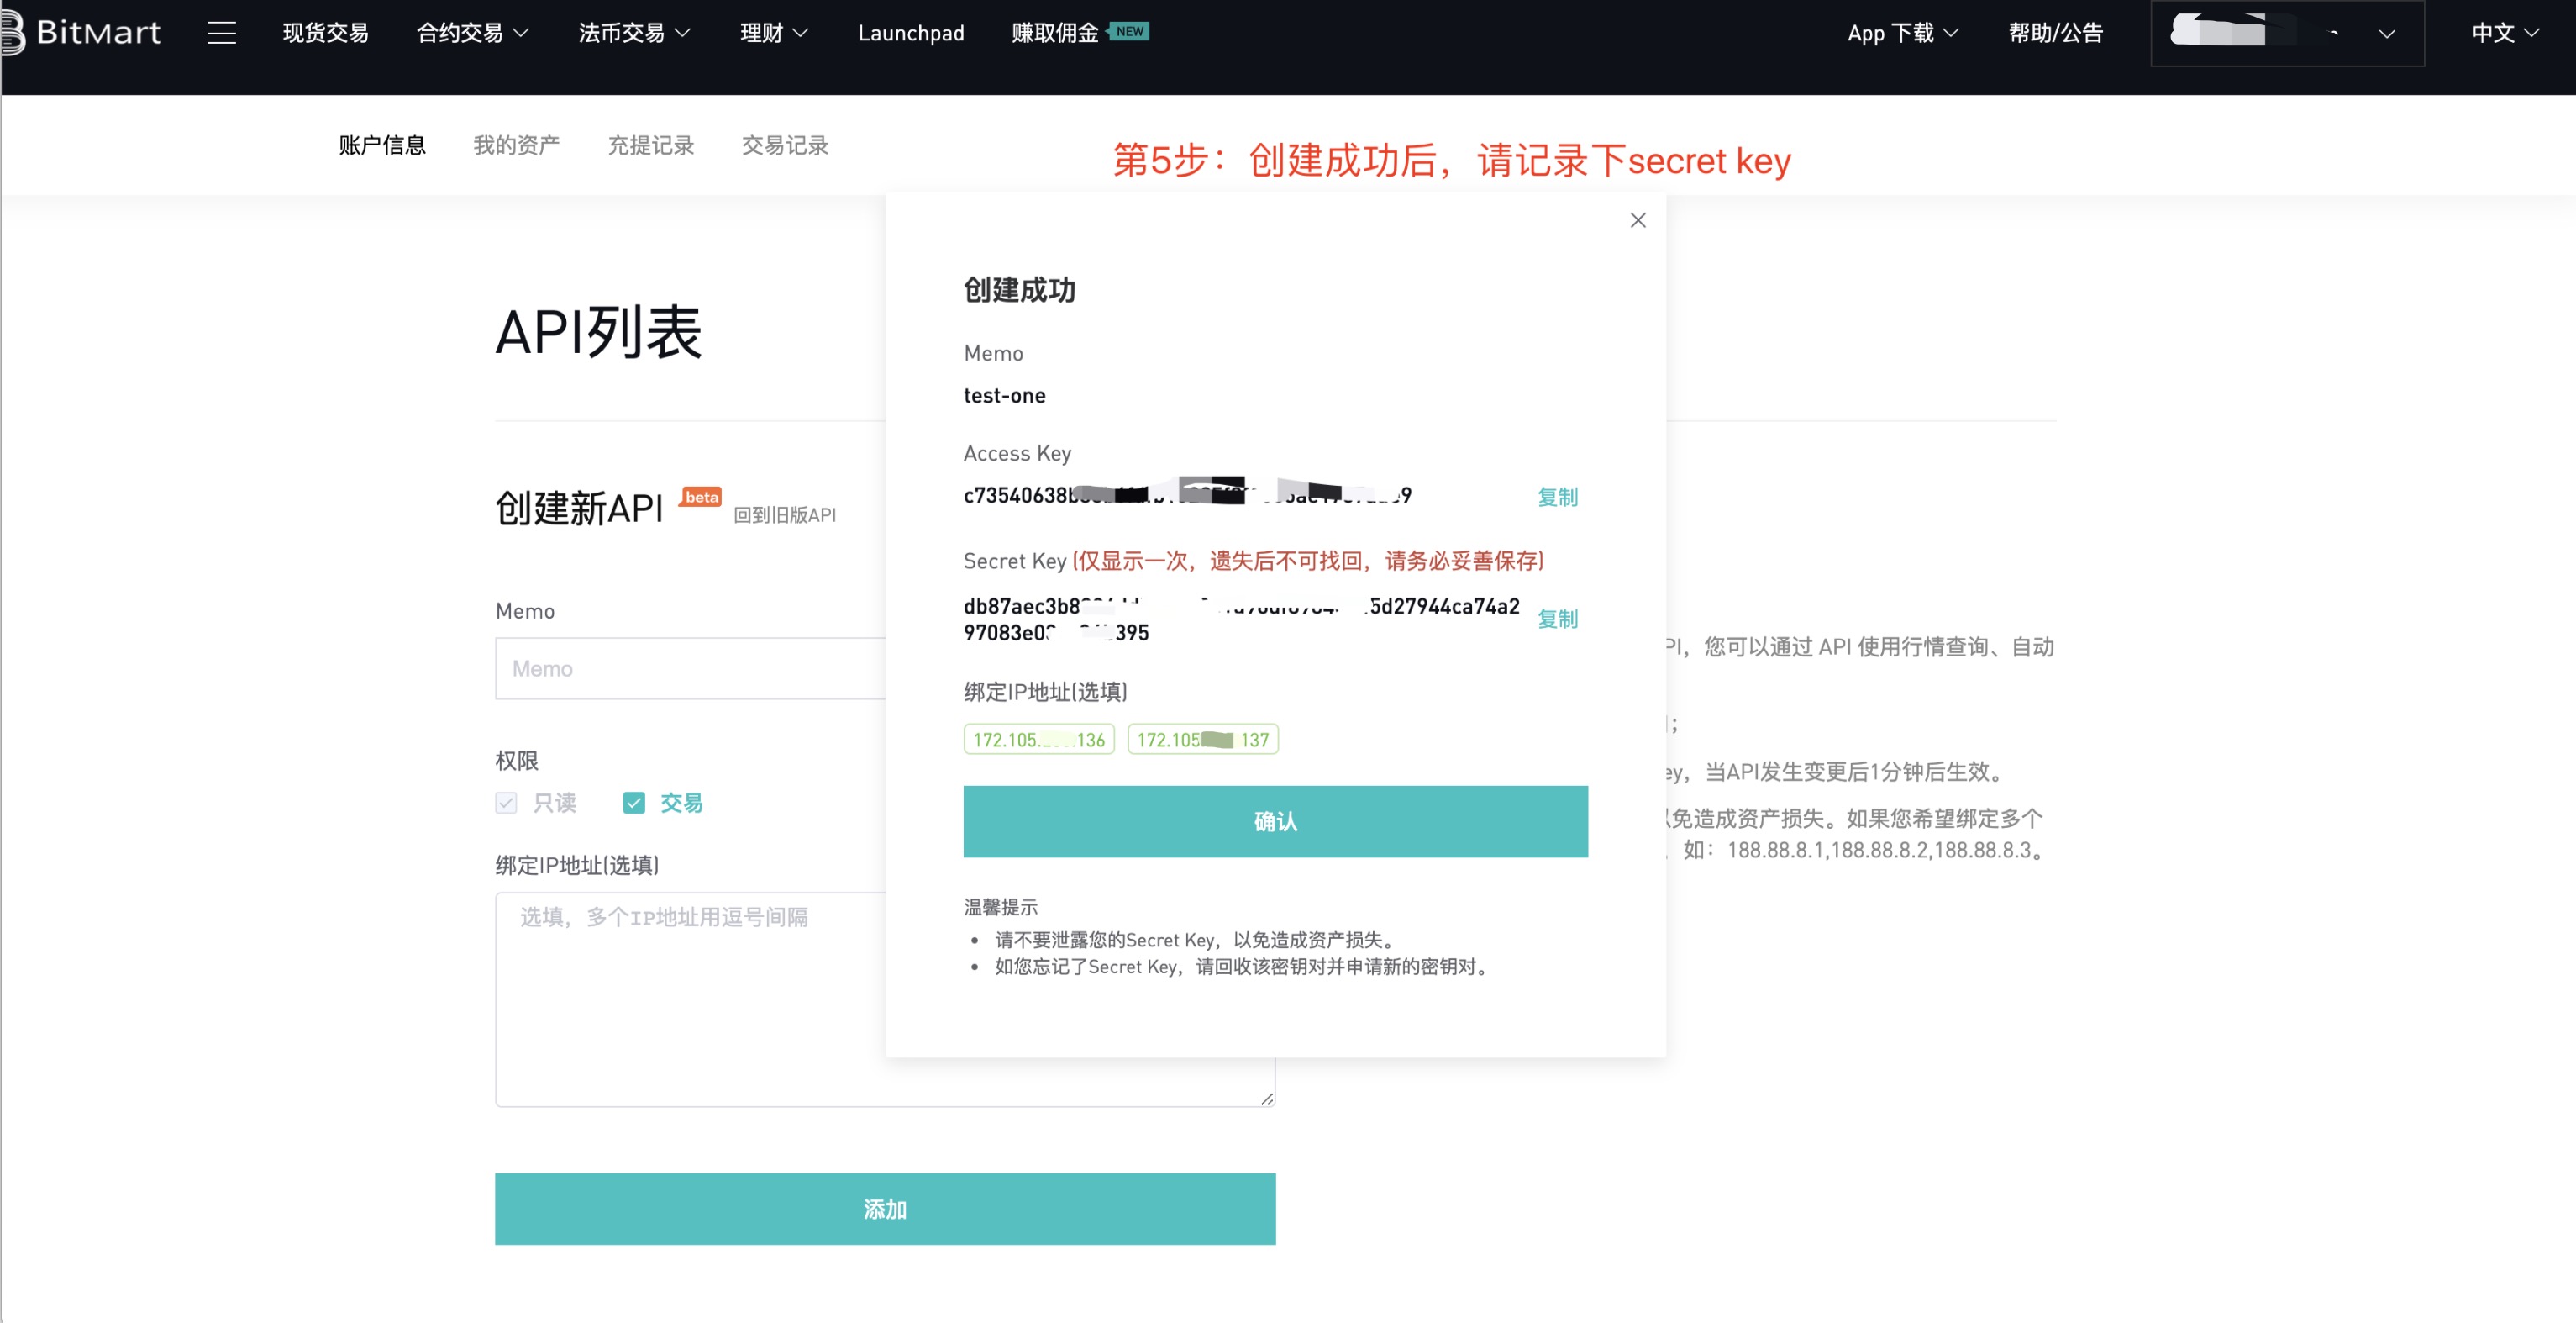The height and width of the screenshot is (1323, 2576).
Task: Switch to 账户信息 tab
Action: (382, 145)
